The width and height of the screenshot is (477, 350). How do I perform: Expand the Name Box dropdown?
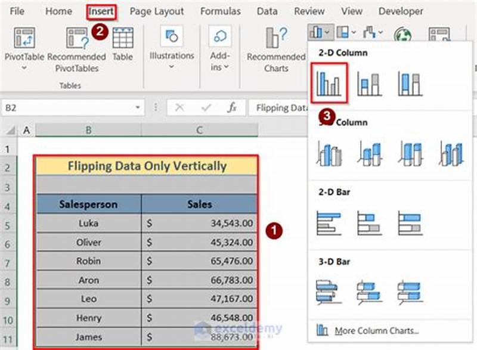[x=138, y=107]
